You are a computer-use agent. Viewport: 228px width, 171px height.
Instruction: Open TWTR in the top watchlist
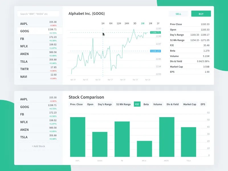[38, 69]
